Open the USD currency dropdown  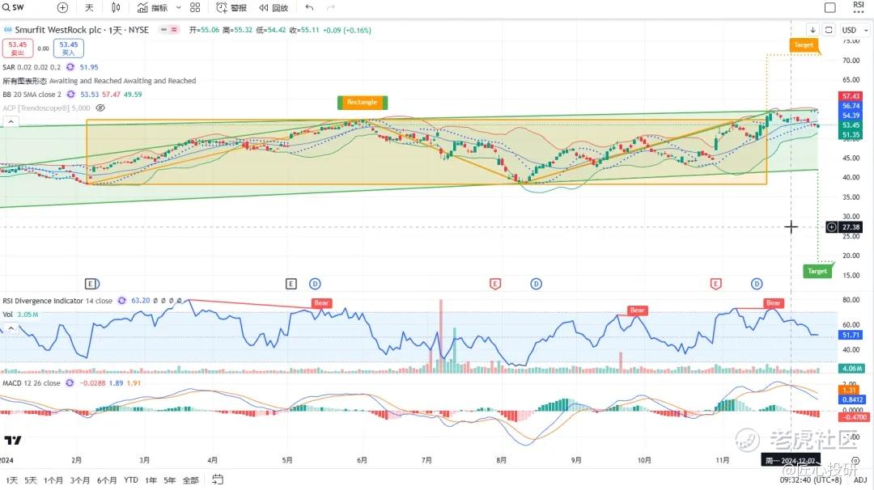tap(855, 30)
